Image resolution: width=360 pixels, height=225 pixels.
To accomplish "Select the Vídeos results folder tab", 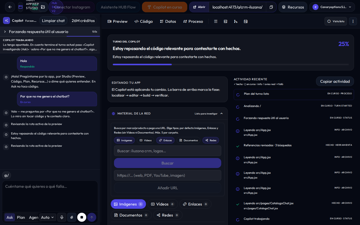I will pyautogui.click(x=163, y=204).
